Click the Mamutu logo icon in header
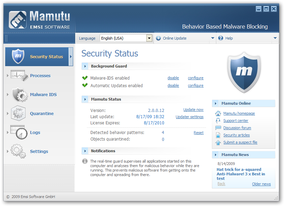The image size is (284, 206). pos(18,20)
